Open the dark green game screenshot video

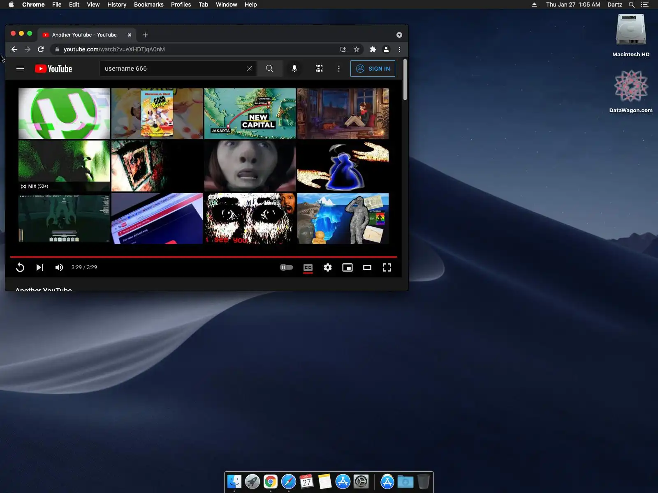[x=64, y=219]
